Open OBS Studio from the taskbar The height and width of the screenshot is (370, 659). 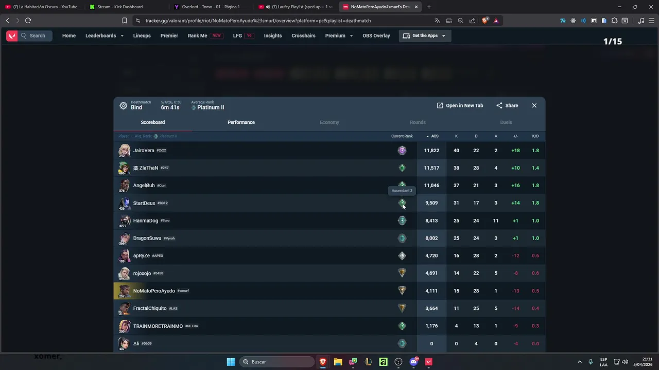click(x=398, y=362)
